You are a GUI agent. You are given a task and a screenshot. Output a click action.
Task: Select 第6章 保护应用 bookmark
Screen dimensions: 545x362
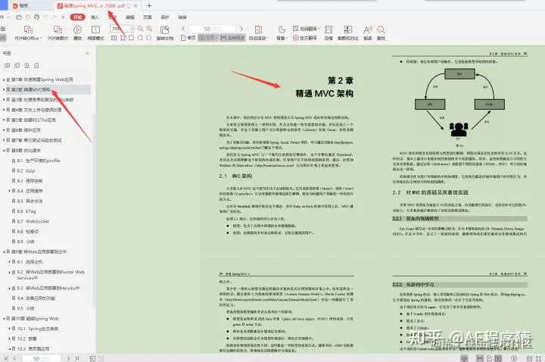pos(26,130)
